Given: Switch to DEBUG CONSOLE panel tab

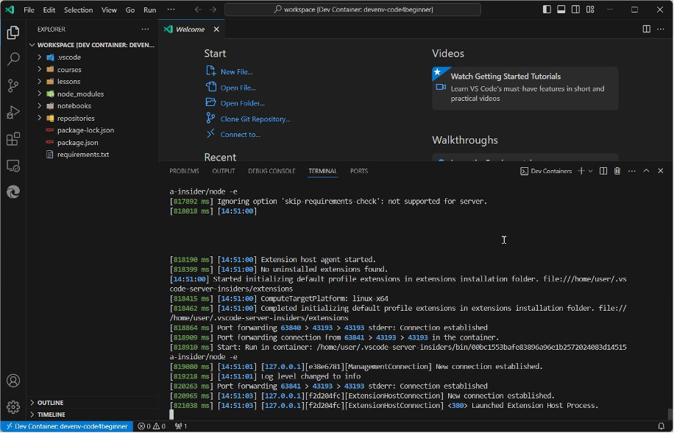Looking at the screenshot, I should tap(272, 171).
